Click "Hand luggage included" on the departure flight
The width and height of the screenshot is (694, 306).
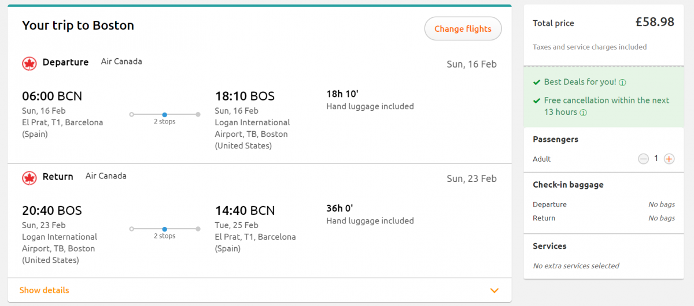coord(370,106)
